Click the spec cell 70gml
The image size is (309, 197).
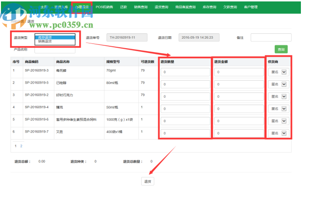click(111, 71)
